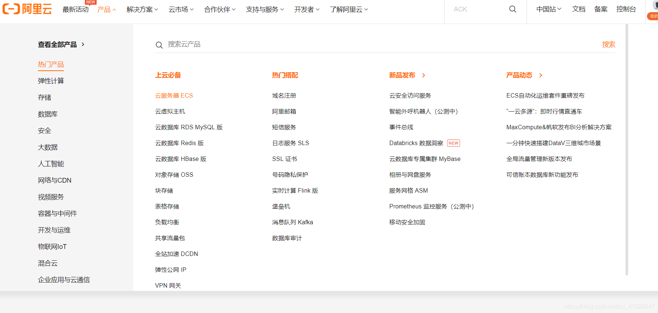Open 数据库审计 link
658x313 pixels.
(x=287, y=238)
